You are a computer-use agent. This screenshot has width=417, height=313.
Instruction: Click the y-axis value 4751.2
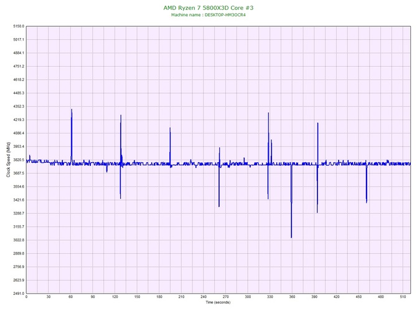[19, 66]
